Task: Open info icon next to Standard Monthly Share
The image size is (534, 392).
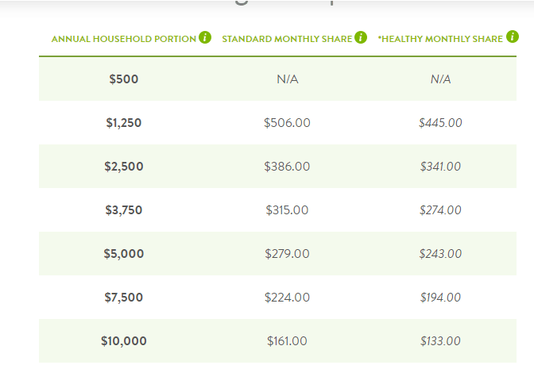Action: point(361,37)
